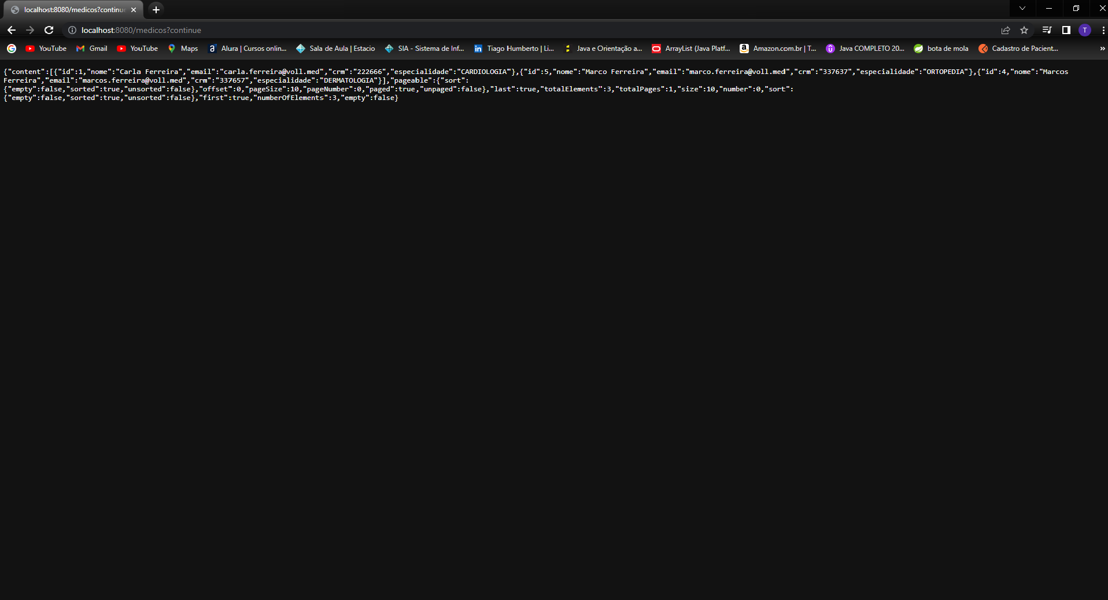
Task: Open Maps bookmark
Action: coord(183,49)
